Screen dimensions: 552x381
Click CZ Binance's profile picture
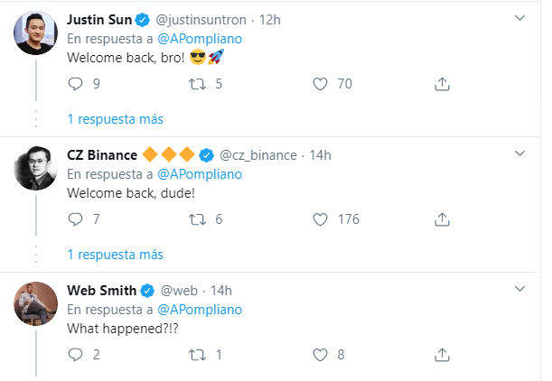pyautogui.click(x=37, y=169)
